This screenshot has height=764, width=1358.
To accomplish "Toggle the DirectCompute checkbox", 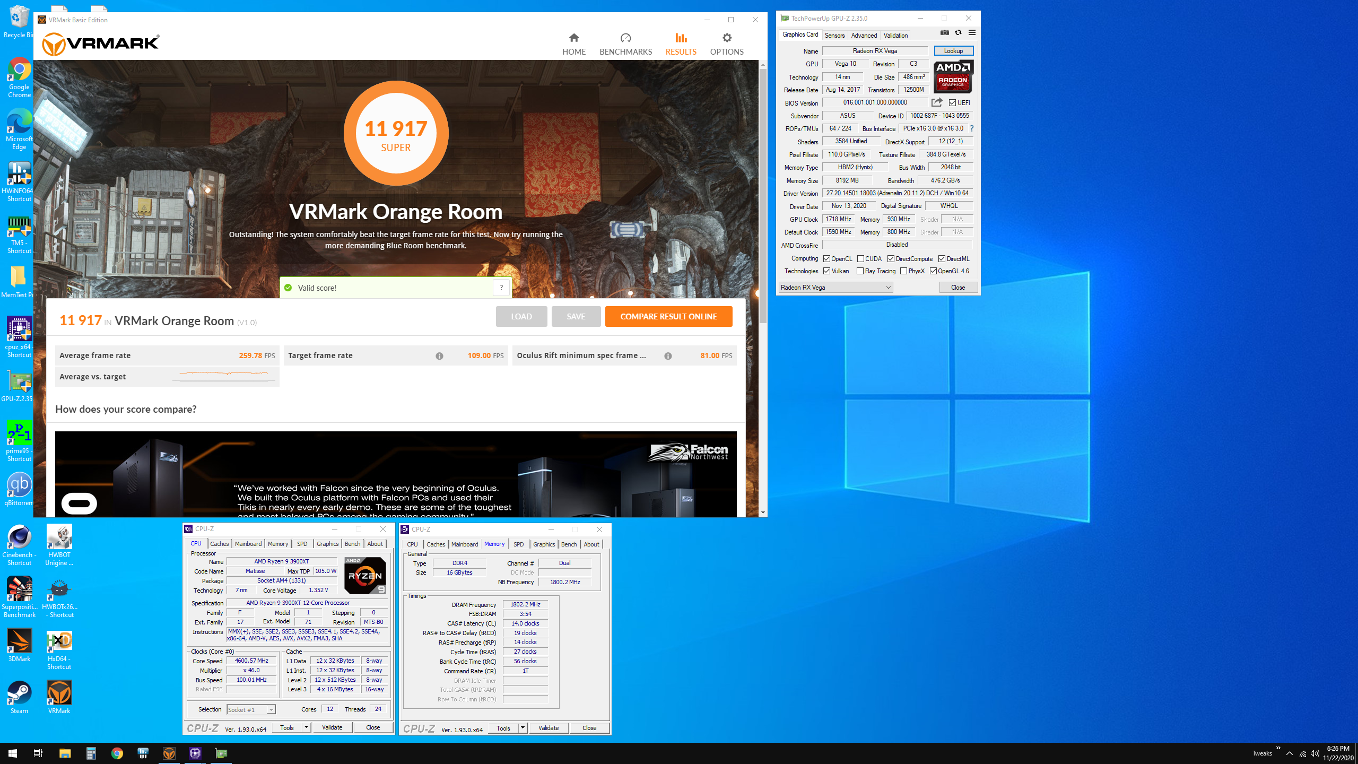I will (891, 259).
